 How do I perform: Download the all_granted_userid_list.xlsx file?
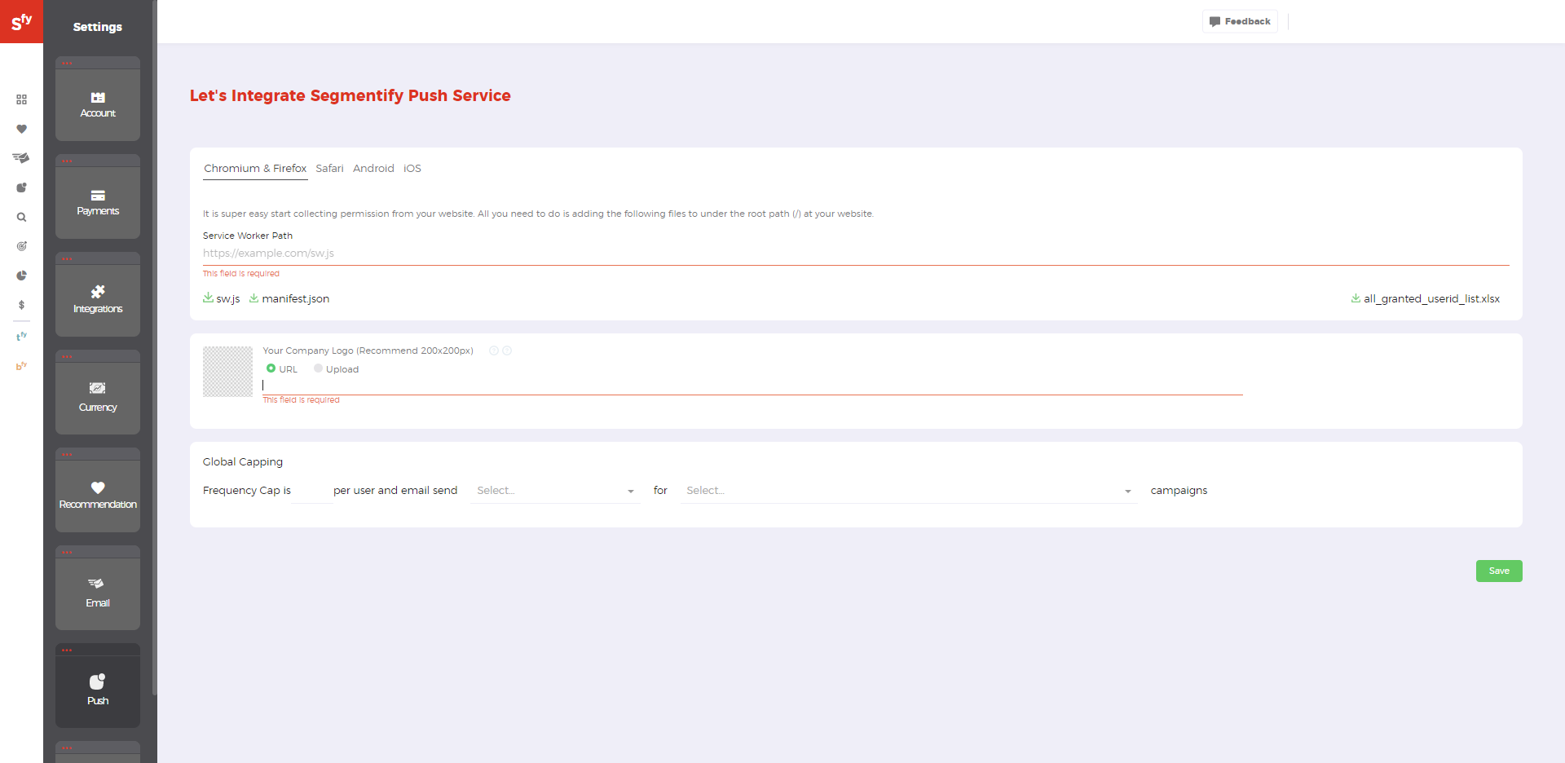1426,299
